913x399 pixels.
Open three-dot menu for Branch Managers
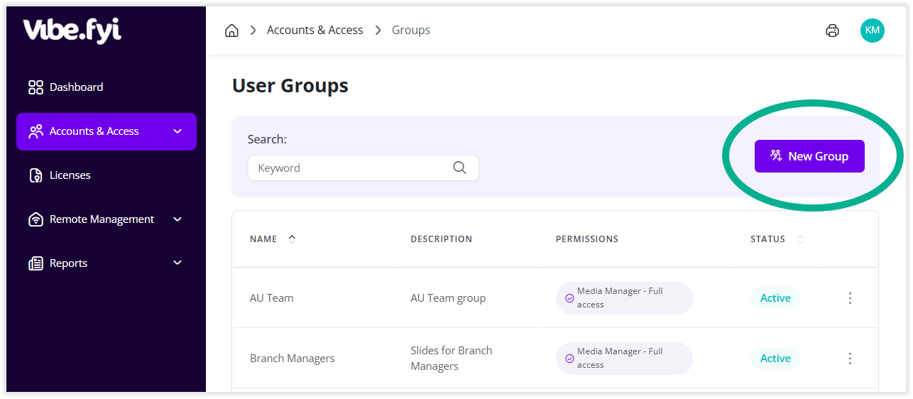pos(850,359)
